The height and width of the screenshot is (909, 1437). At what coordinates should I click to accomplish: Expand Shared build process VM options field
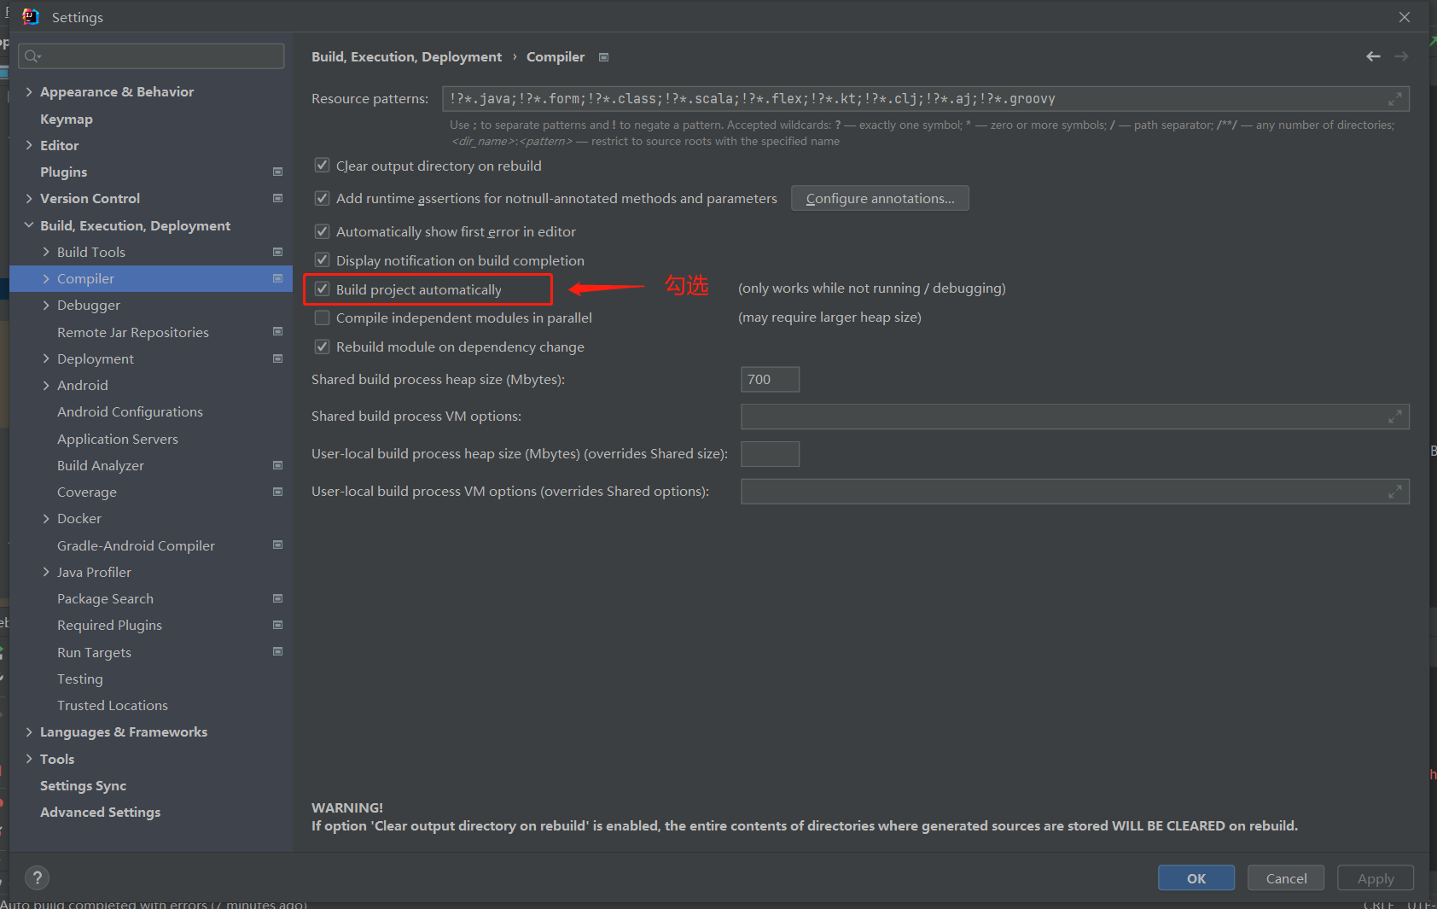(x=1394, y=417)
